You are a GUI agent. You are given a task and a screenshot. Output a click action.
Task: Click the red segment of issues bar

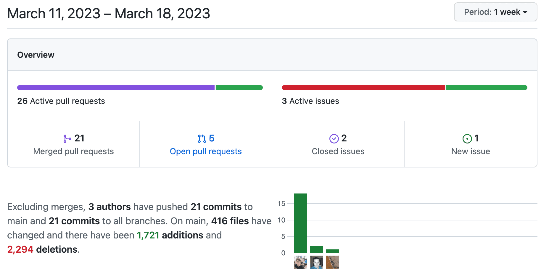363,88
